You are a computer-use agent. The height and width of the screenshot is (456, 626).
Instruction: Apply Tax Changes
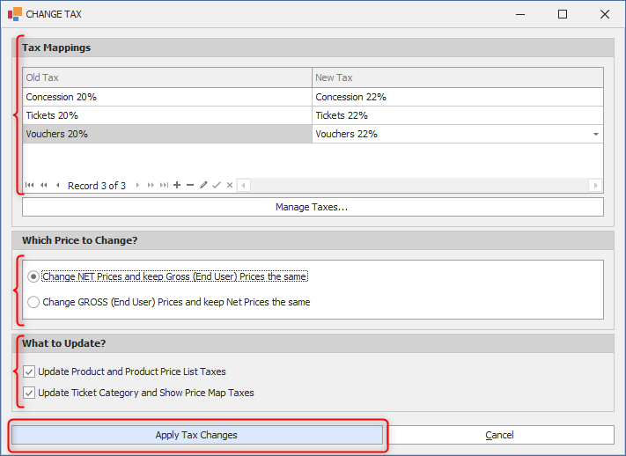pyautogui.click(x=197, y=435)
